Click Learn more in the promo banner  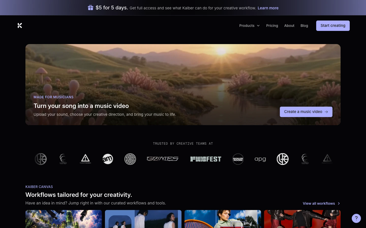pos(268,8)
